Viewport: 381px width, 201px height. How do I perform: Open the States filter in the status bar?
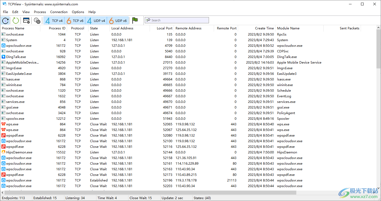click(202, 198)
